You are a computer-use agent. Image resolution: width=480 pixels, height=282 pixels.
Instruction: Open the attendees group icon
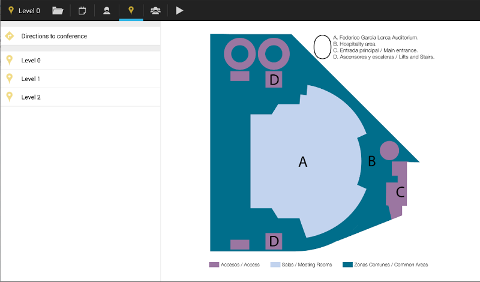tap(155, 10)
